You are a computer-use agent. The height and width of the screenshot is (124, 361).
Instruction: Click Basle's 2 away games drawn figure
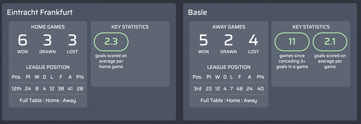point(228,40)
